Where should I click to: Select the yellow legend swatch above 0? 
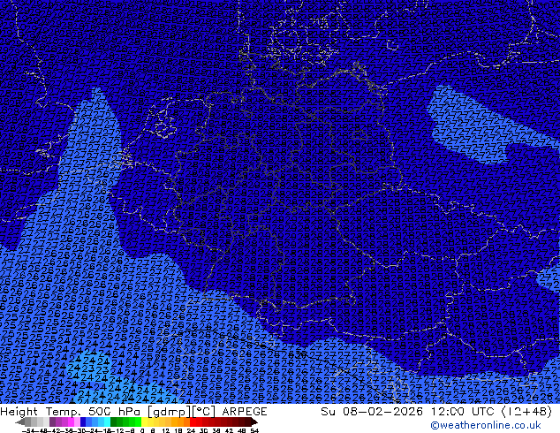point(144,422)
